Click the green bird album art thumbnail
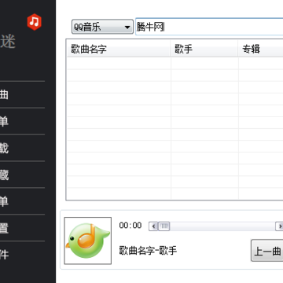Viewport: 283px width, 283px height. [x=88, y=241]
